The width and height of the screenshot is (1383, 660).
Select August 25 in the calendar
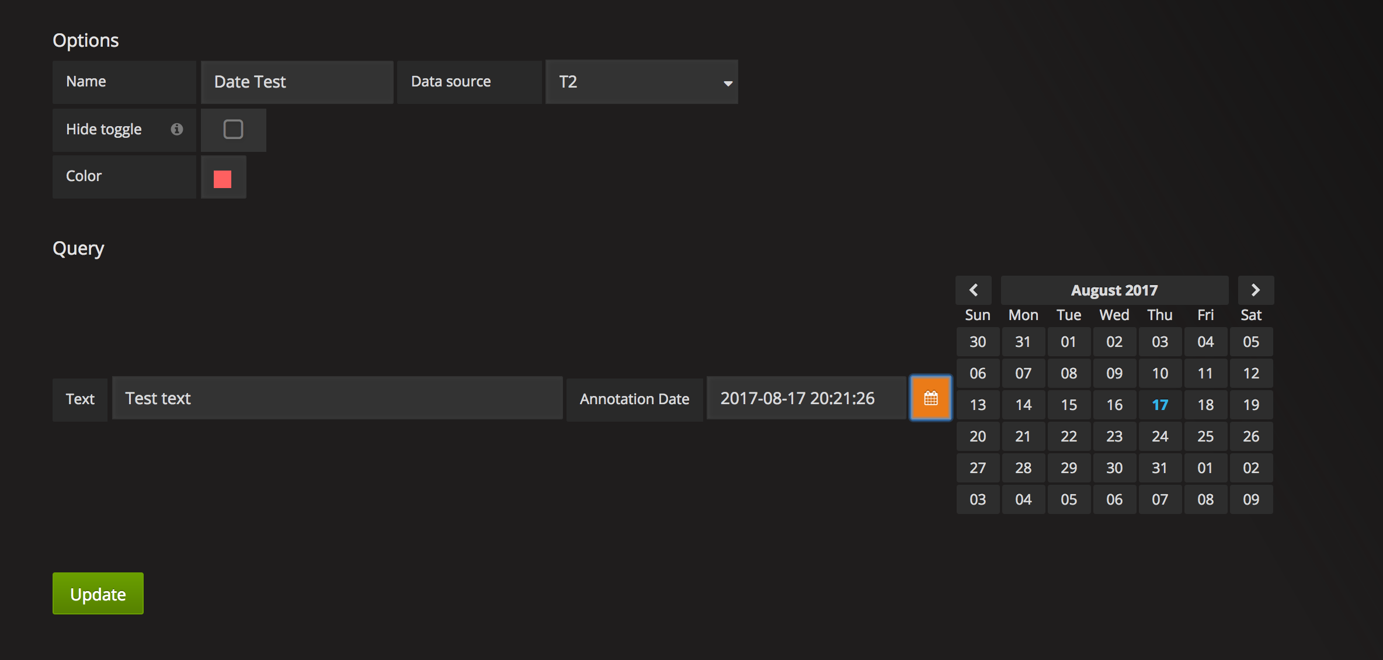[1205, 436]
